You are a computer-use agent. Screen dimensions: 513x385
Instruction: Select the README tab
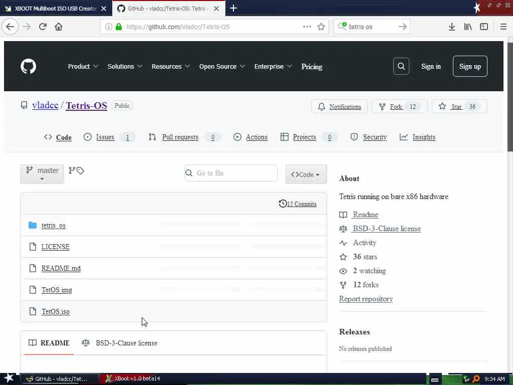coord(49,343)
